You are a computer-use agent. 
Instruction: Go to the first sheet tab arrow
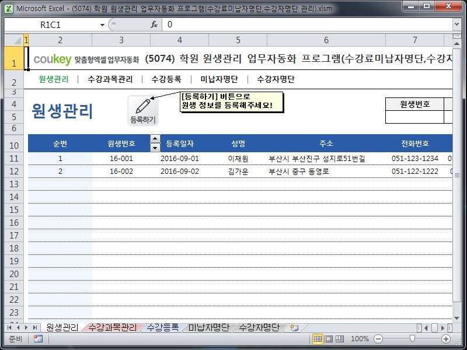(x=9, y=328)
